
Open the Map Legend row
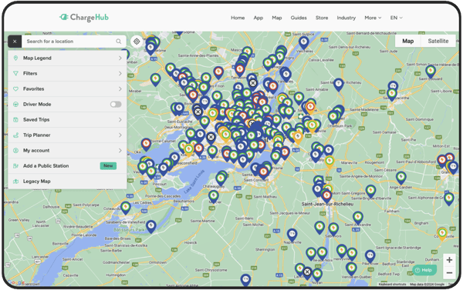(x=68, y=58)
